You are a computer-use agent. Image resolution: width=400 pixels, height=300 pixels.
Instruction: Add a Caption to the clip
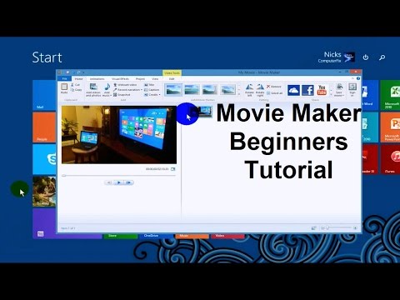tap(152, 90)
